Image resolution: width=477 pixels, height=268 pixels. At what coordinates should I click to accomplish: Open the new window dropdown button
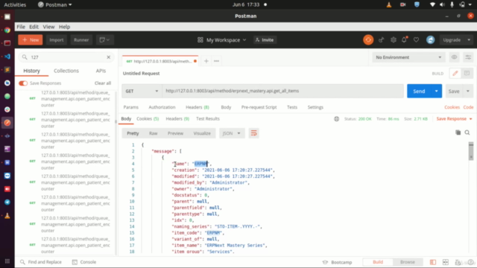click(104, 39)
